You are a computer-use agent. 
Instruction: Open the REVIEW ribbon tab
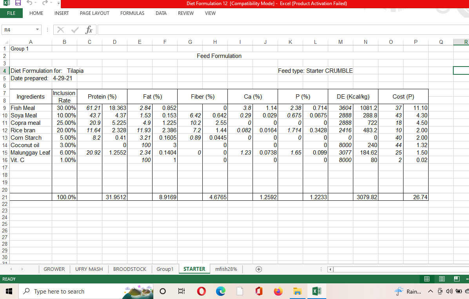(x=186, y=13)
